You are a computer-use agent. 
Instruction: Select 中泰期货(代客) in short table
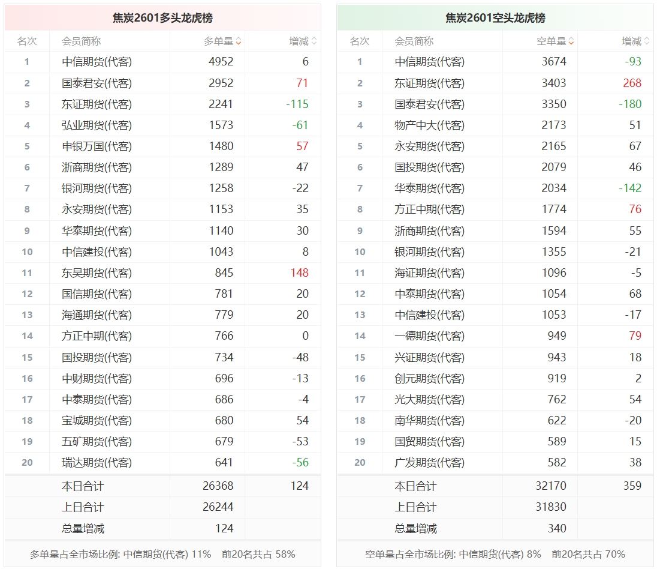tap(429, 294)
